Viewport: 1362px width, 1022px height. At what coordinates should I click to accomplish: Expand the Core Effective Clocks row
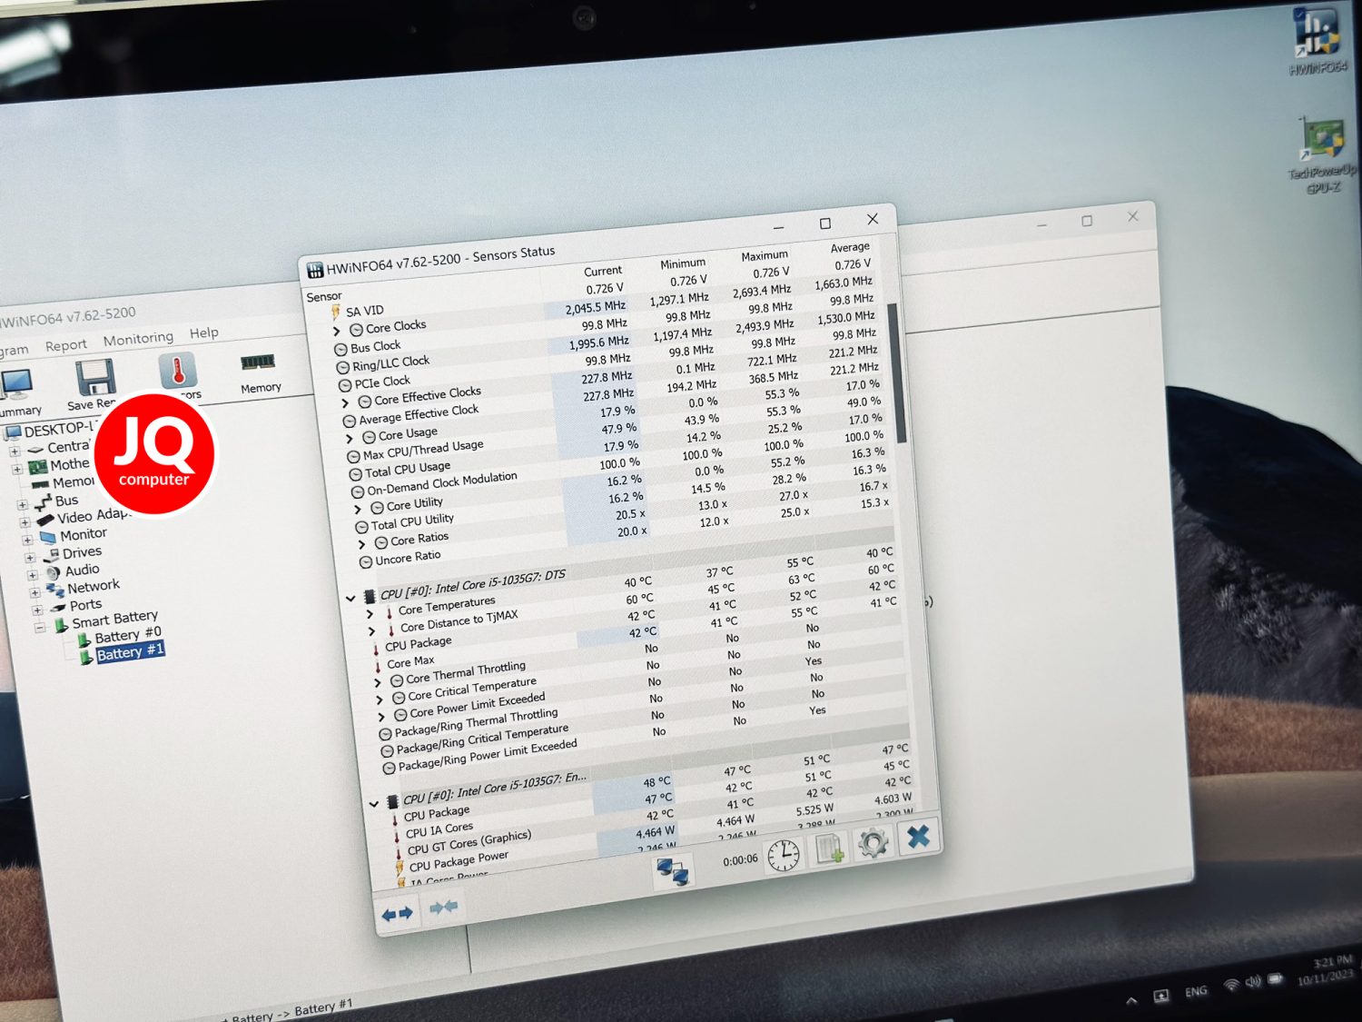tap(345, 402)
